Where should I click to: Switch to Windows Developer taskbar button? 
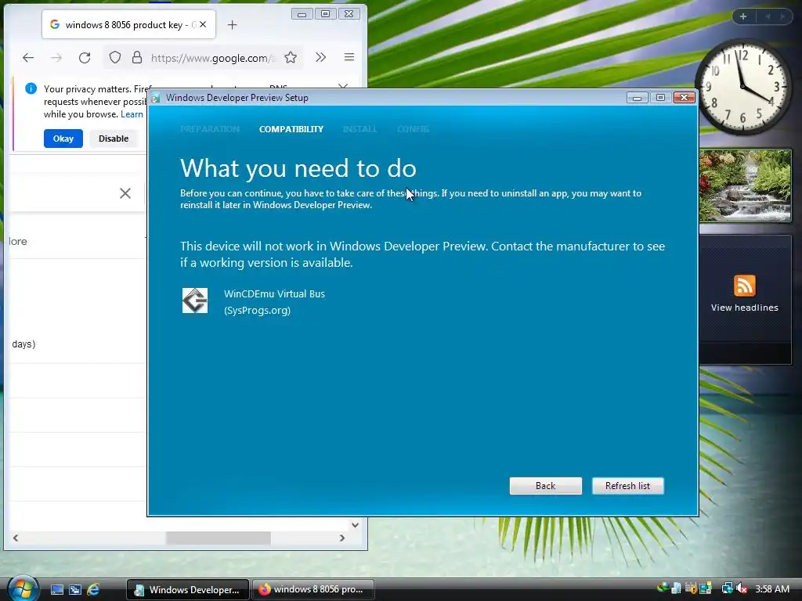[x=188, y=590]
